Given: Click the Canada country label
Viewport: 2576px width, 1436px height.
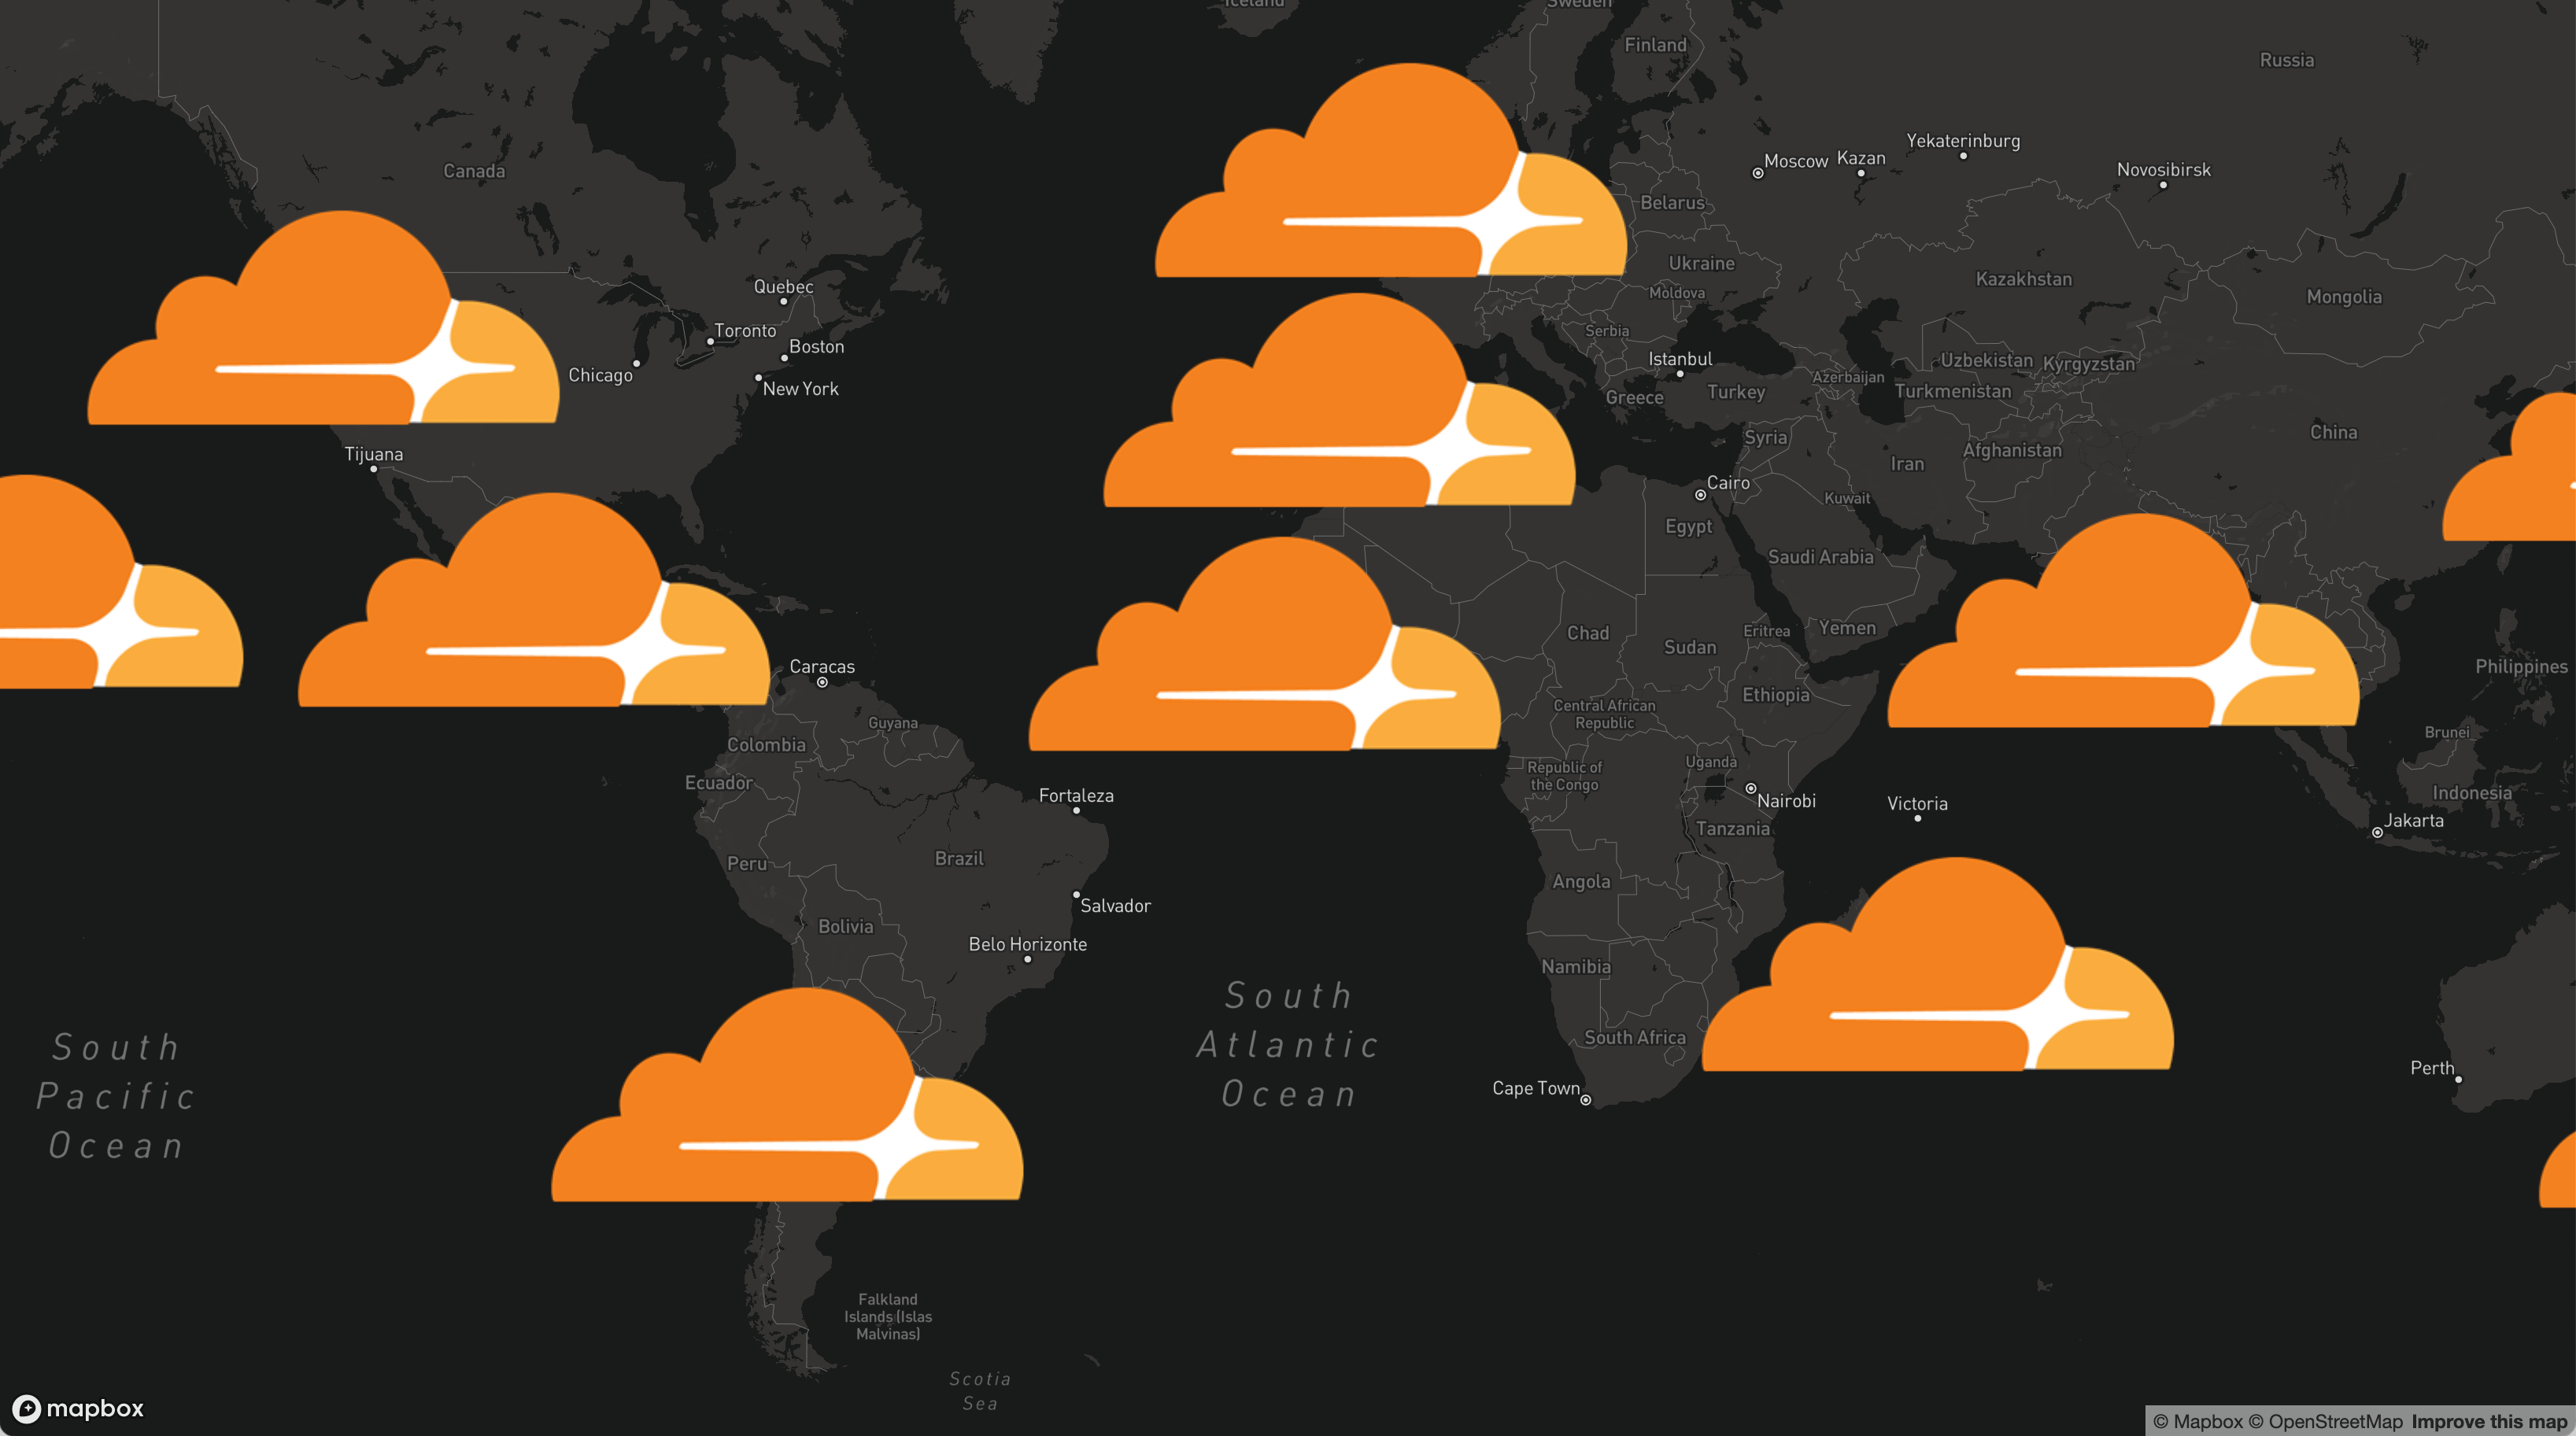Looking at the screenshot, I should click(474, 171).
